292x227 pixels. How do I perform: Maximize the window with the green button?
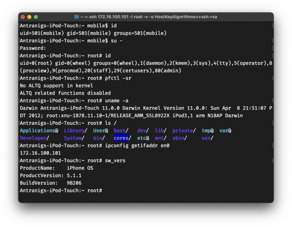tap(36, 17)
